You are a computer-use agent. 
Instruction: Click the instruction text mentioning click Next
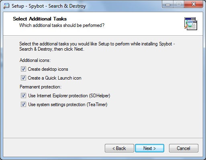[x=97, y=47]
